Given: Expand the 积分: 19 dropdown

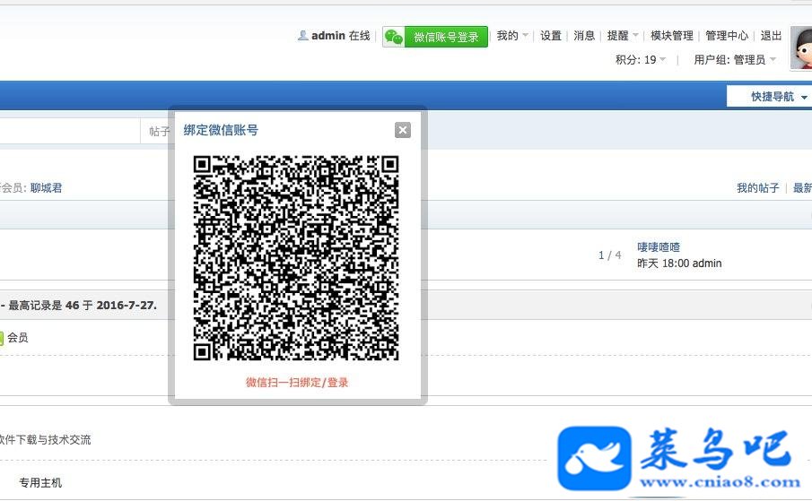Looking at the screenshot, I should [x=640, y=59].
